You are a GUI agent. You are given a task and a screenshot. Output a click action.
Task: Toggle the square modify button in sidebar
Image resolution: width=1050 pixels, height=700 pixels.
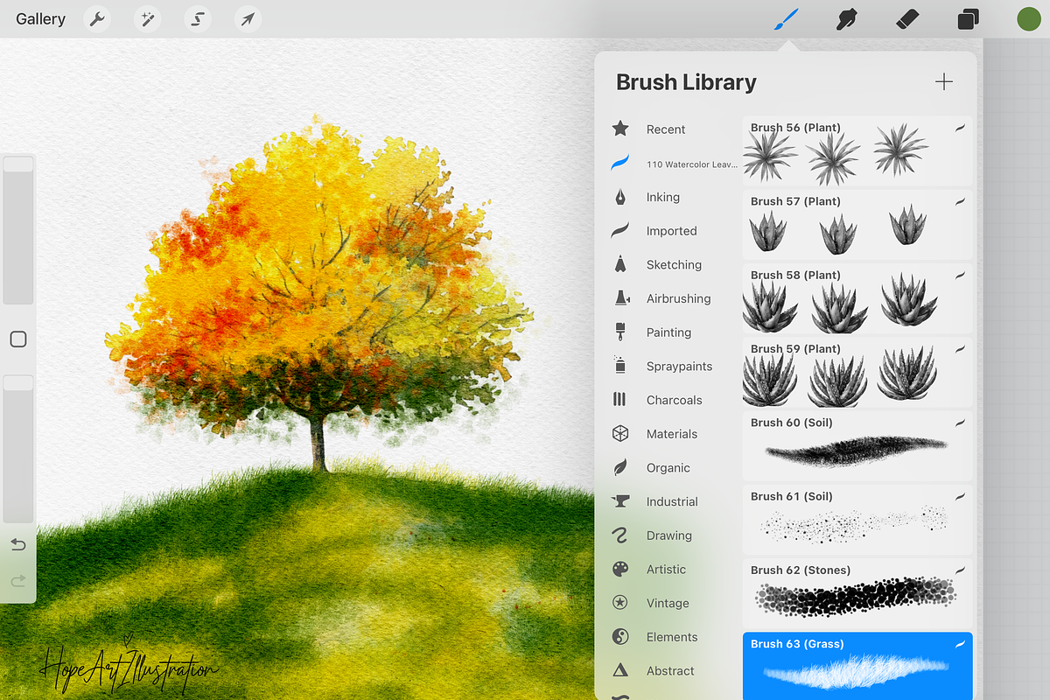coord(18,339)
